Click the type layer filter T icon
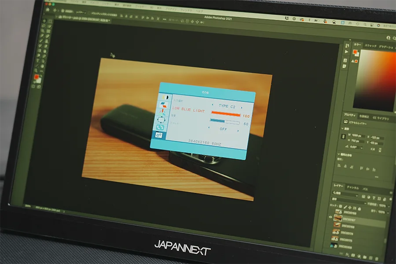The width and height of the screenshot is (396, 264). [x=374, y=198]
